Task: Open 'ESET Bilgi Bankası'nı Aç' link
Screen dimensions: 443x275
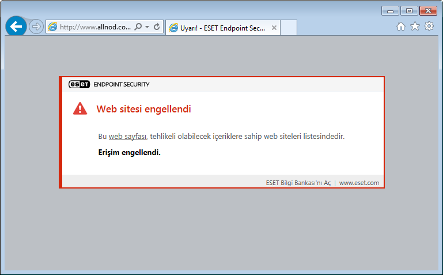Action: 298,183
